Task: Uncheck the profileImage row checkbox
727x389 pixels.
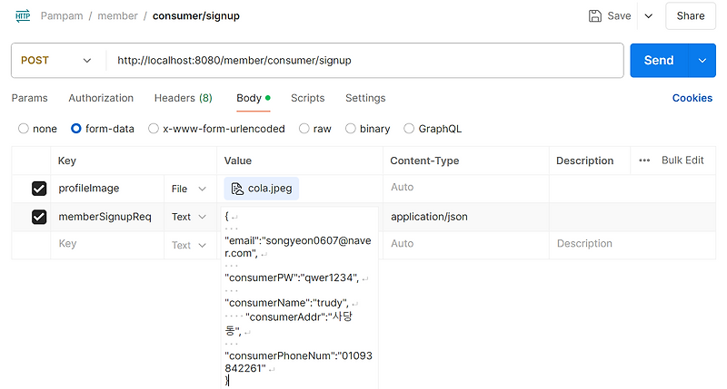Action: click(x=39, y=189)
